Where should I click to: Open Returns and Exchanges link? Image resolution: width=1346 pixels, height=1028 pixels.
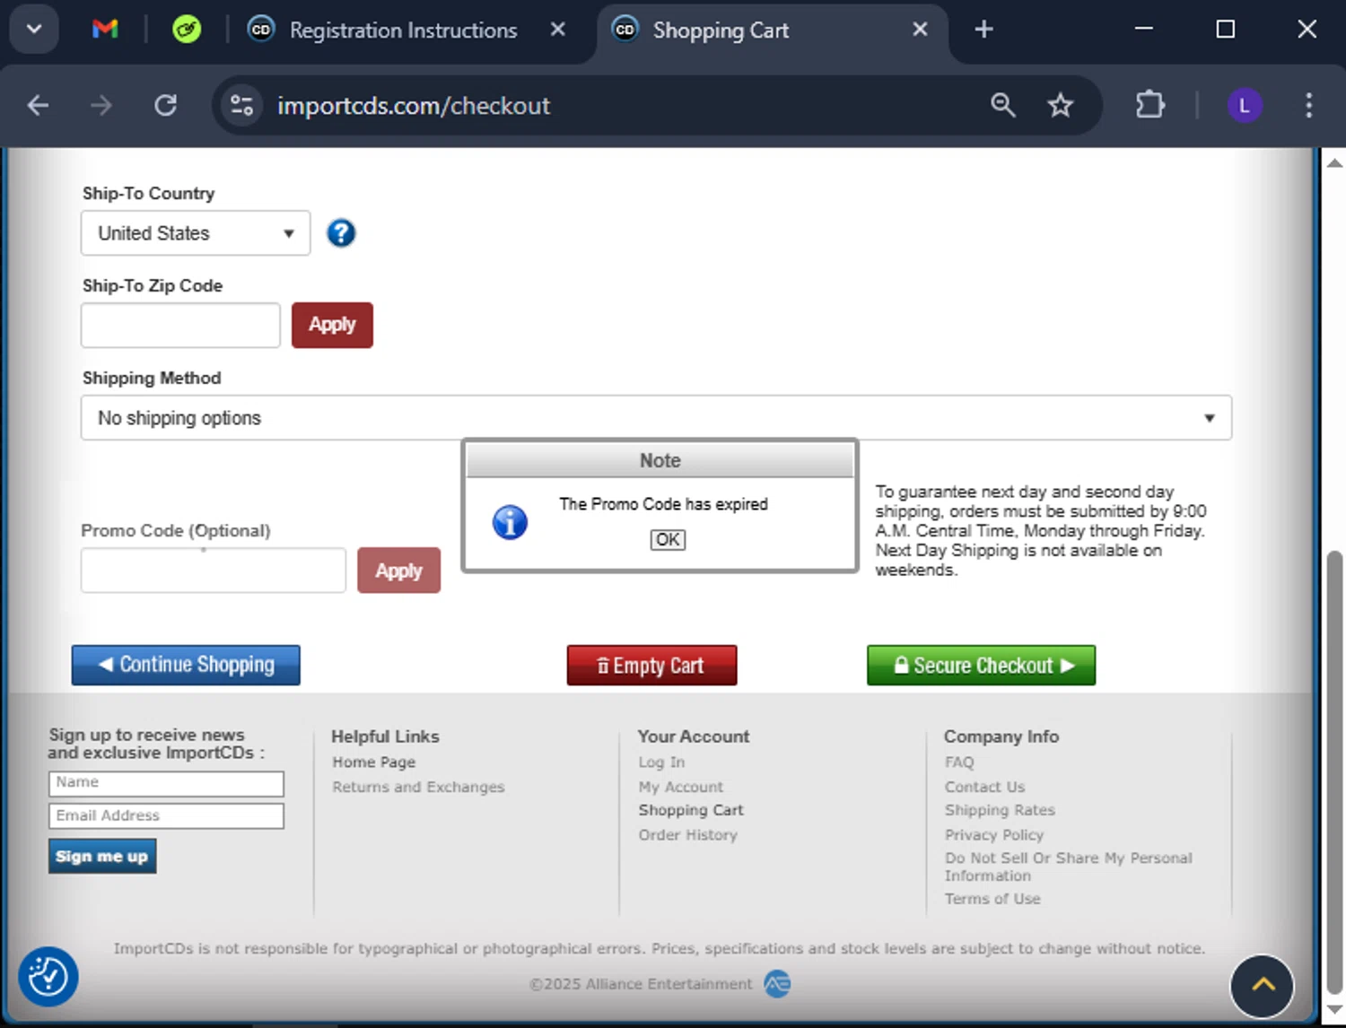[418, 787]
